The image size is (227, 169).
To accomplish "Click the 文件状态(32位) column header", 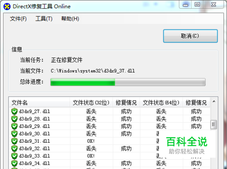I will click(x=91, y=102).
